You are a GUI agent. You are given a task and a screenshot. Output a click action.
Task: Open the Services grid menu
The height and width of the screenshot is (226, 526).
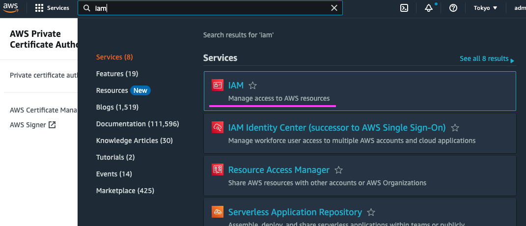click(x=52, y=8)
